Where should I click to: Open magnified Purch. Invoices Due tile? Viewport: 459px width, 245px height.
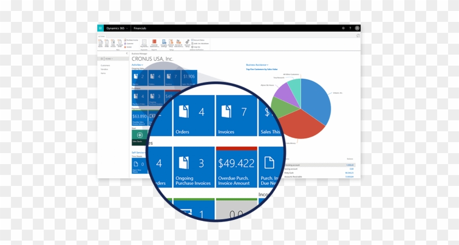(270, 167)
